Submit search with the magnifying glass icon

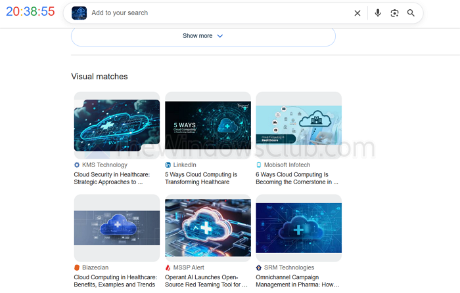(x=411, y=13)
